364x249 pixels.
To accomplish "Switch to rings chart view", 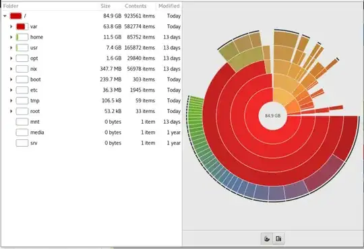I will 267,238.
